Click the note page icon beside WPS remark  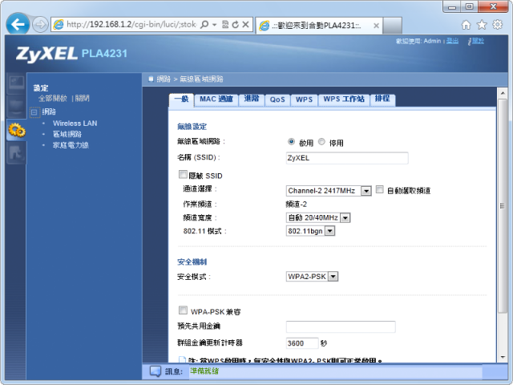[182, 360]
